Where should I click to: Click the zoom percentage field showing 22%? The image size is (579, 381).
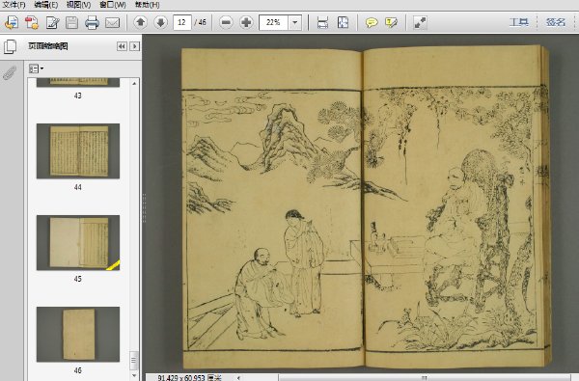274,22
